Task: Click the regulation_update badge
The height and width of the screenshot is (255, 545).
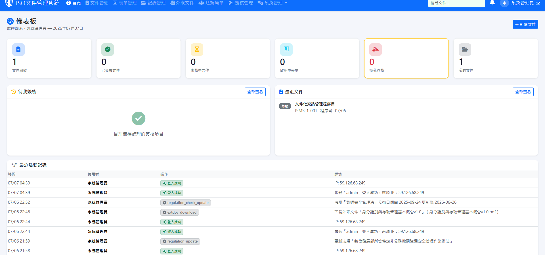Action: (x=180, y=241)
